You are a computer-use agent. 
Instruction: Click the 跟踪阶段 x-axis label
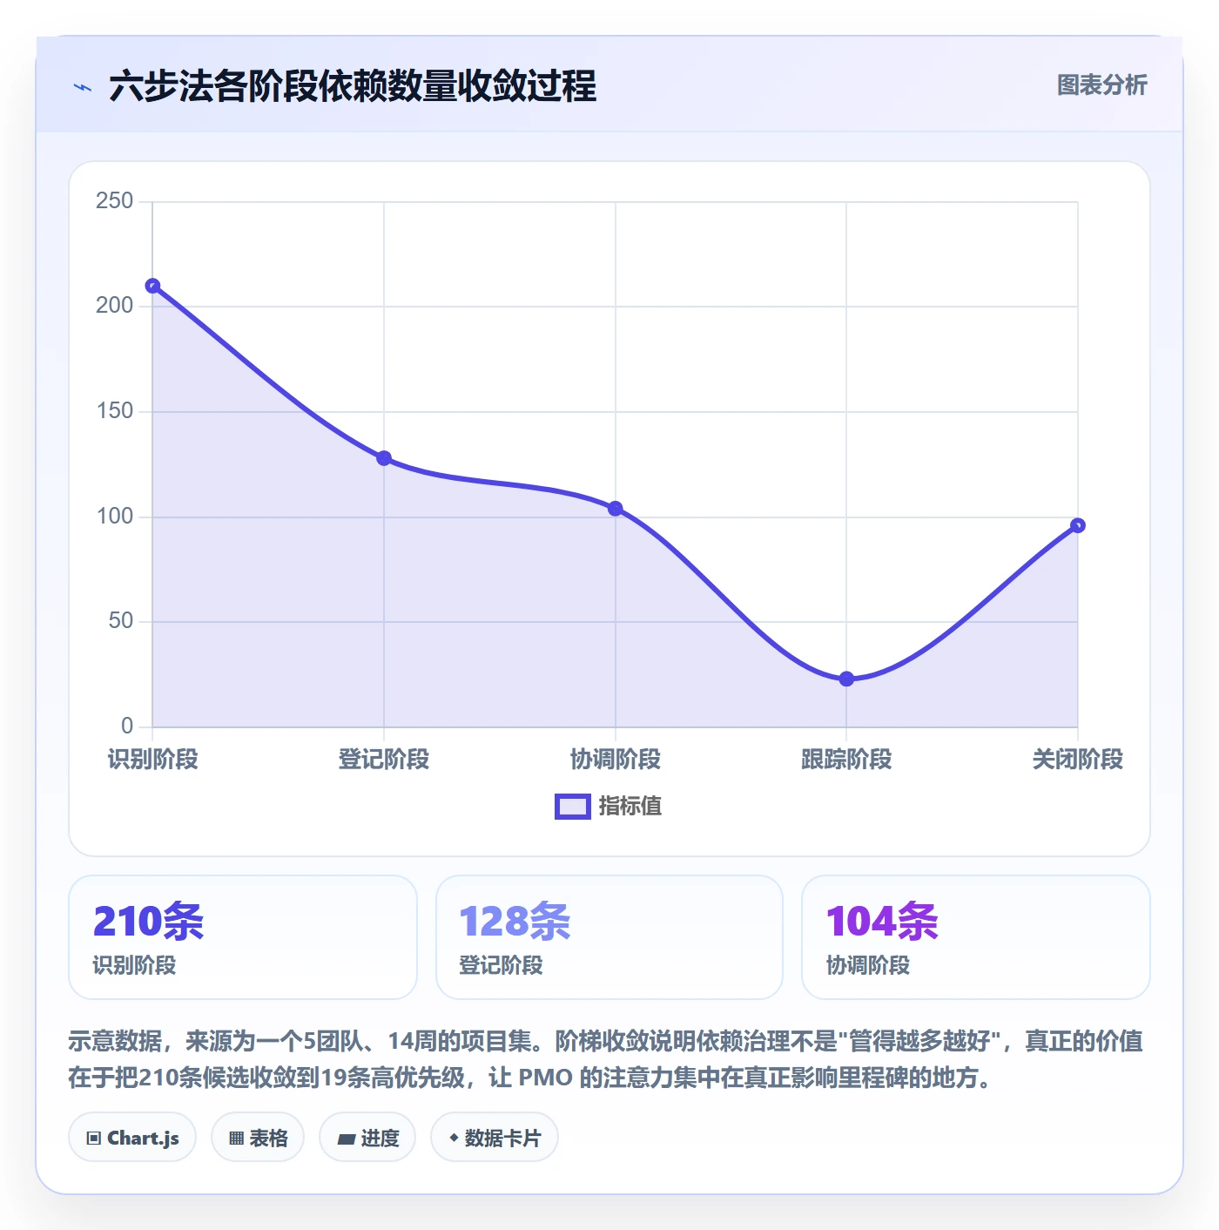click(846, 760)
